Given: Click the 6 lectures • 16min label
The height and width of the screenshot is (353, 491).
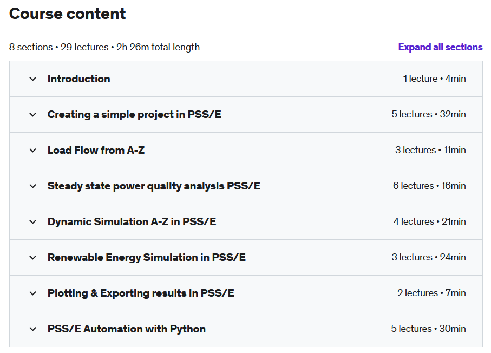Looking at the screenshot, I should [x=429, y=186].
